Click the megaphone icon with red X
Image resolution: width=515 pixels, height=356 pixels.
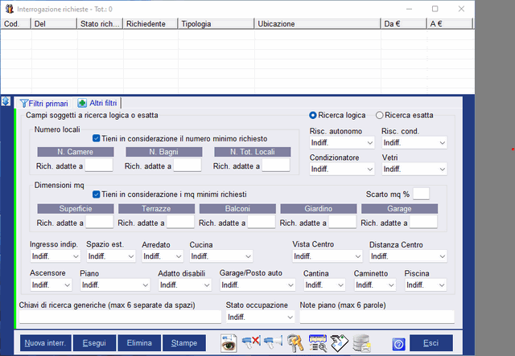tap(251, 343)
